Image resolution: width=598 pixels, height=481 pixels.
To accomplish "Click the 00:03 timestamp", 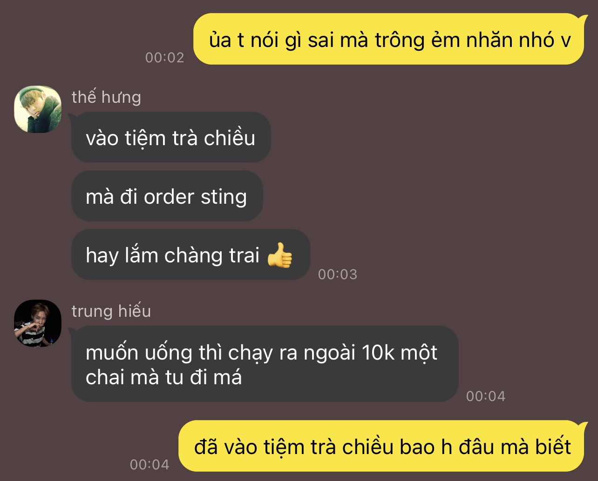I will (x=338, y=274).
